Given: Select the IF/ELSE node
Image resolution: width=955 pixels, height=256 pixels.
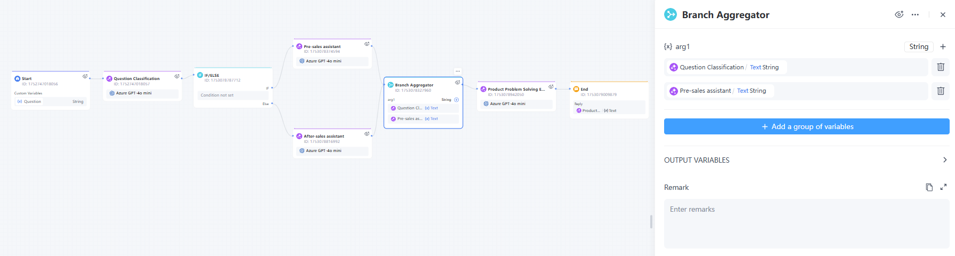Looking at the screenshot, I should [x=233, y=76].
